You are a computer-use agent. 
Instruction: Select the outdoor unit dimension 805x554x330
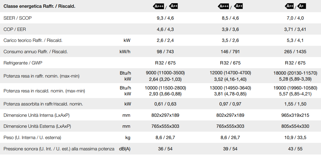point(295,126)
